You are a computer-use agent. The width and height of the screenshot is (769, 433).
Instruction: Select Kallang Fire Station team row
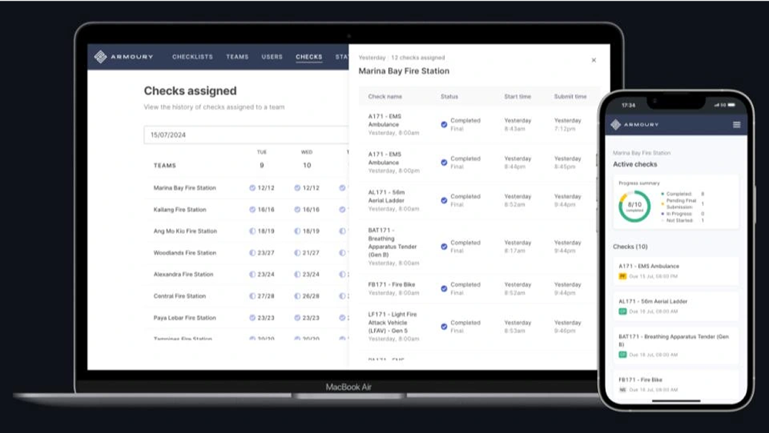click(246, 209)
